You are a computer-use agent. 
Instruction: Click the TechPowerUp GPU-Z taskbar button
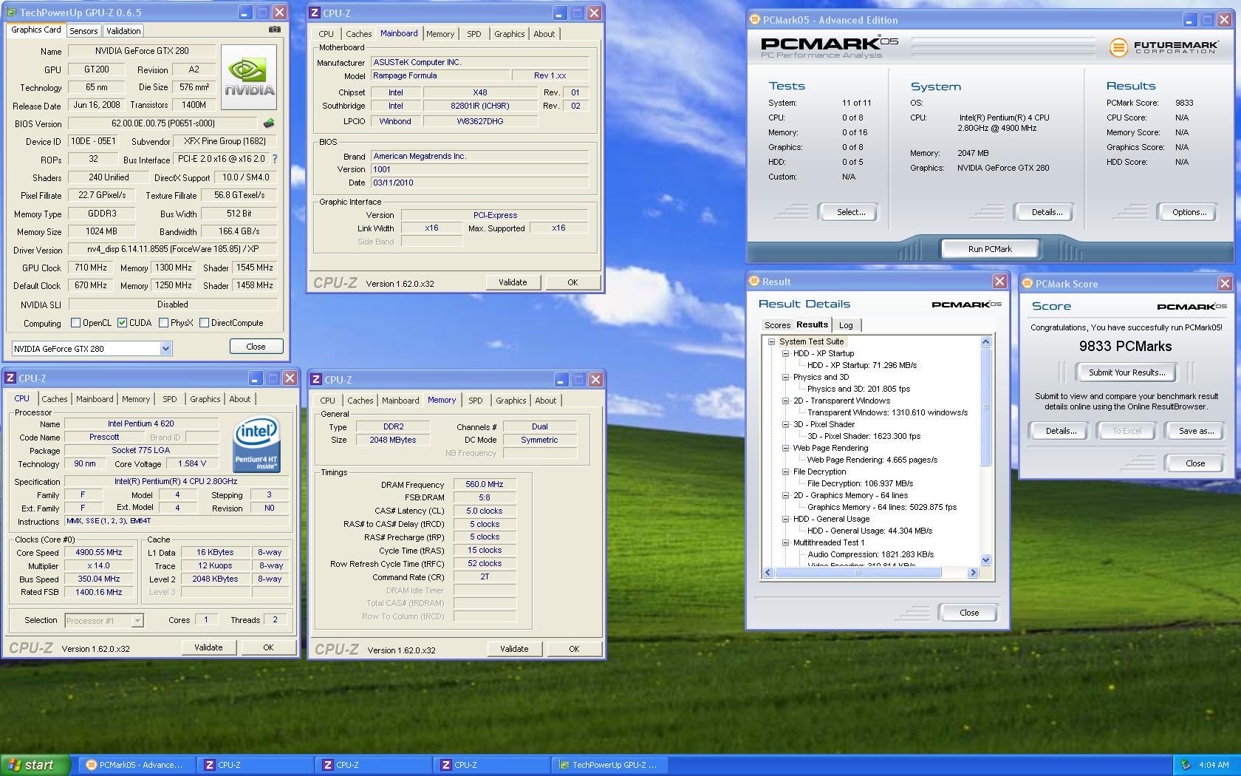click(609, 765)
